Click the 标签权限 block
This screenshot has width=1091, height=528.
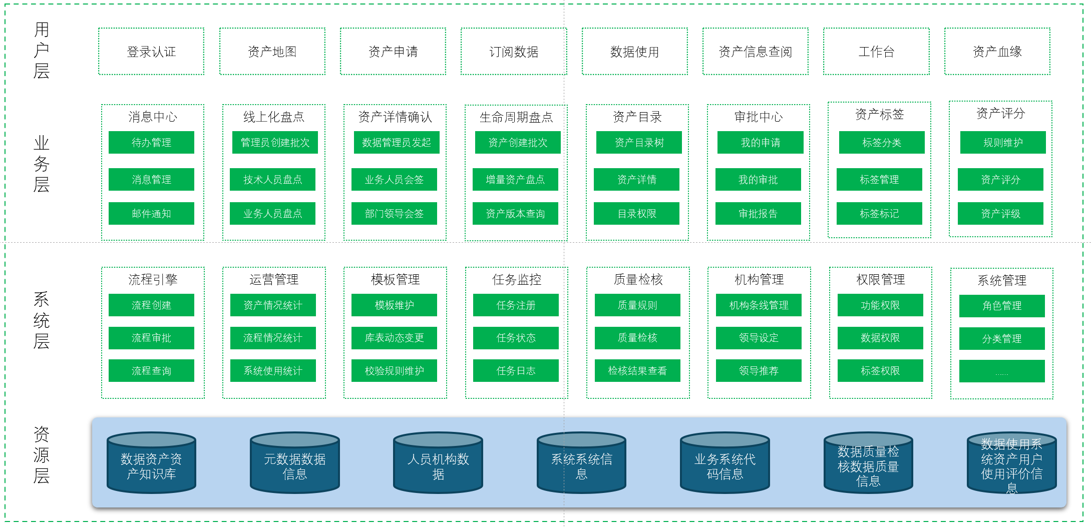(880, 371)
